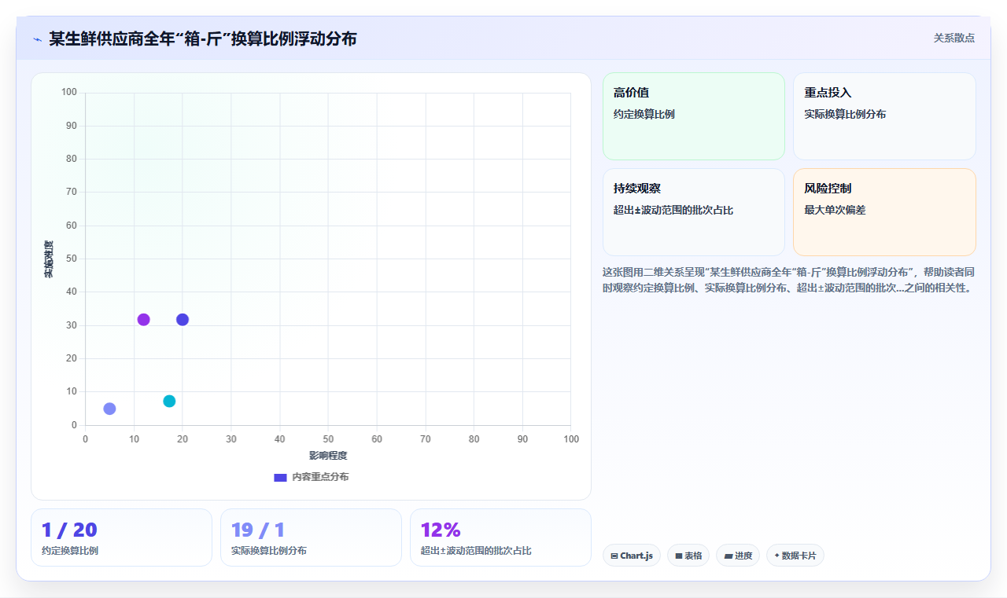Click the Chart.js tag chip

[x=632, y=556]
